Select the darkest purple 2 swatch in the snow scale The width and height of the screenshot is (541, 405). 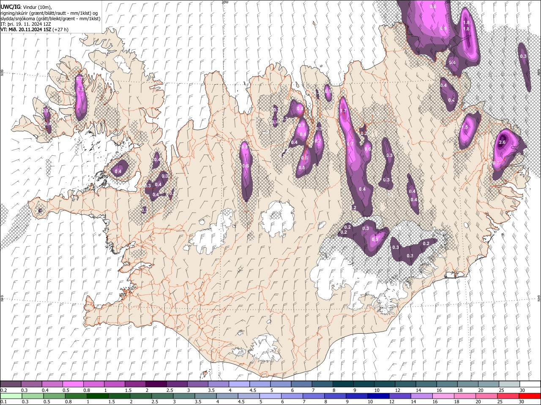(156, 384)
